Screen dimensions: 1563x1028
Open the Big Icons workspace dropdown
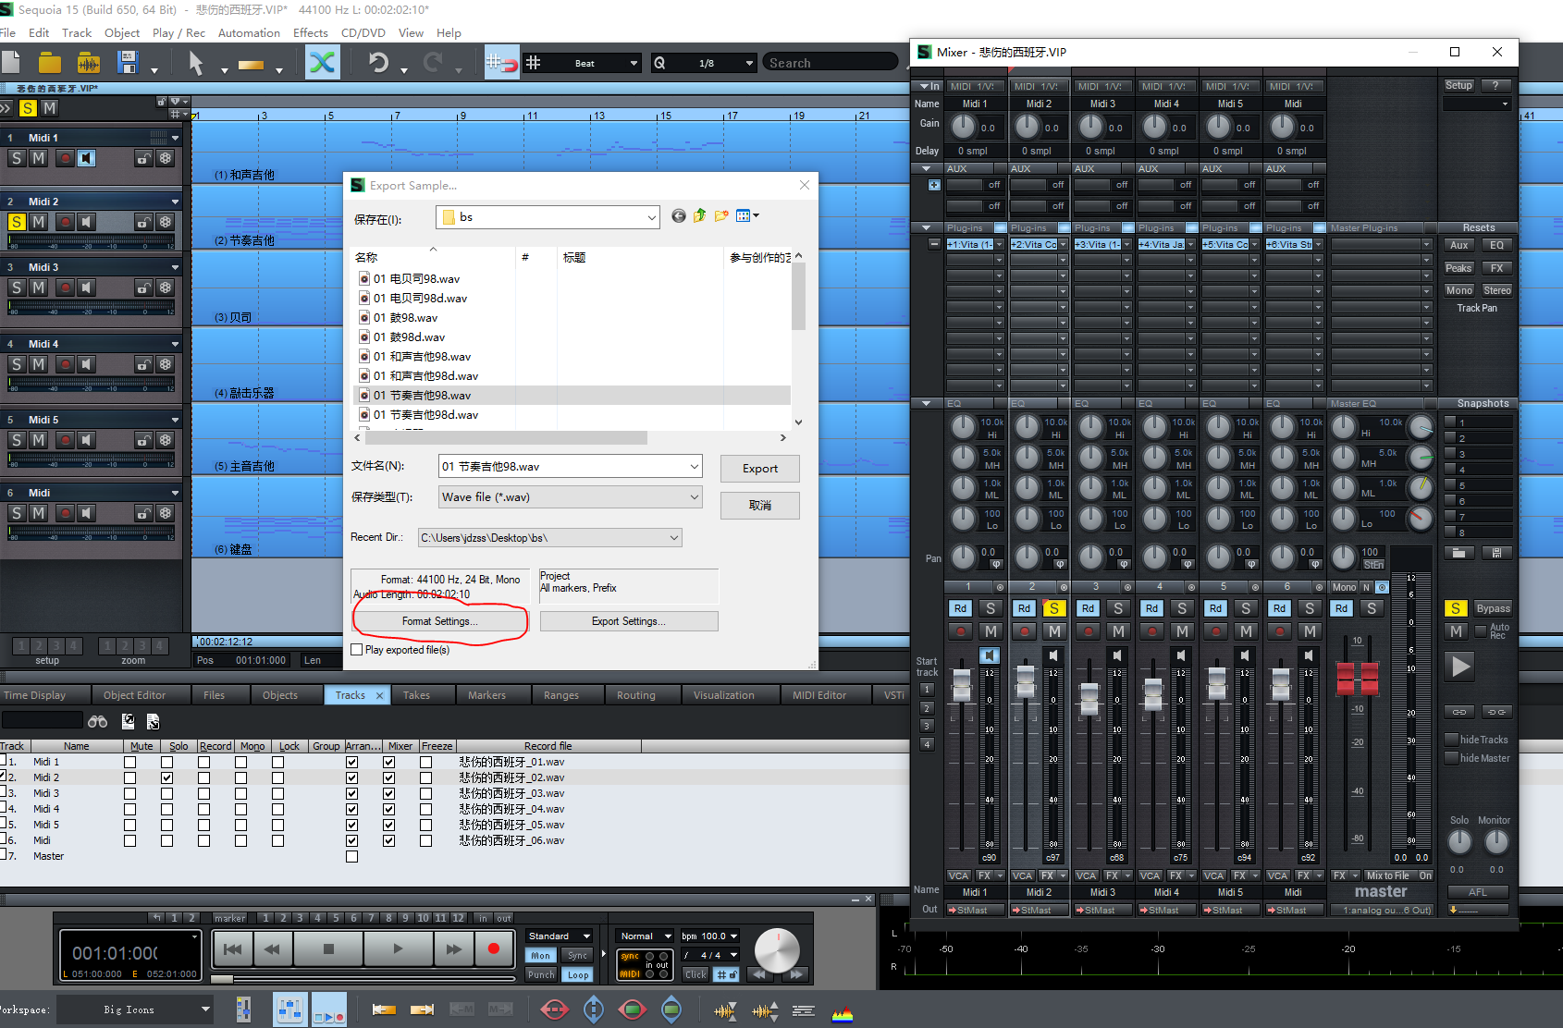click(x=205, y=1010)
